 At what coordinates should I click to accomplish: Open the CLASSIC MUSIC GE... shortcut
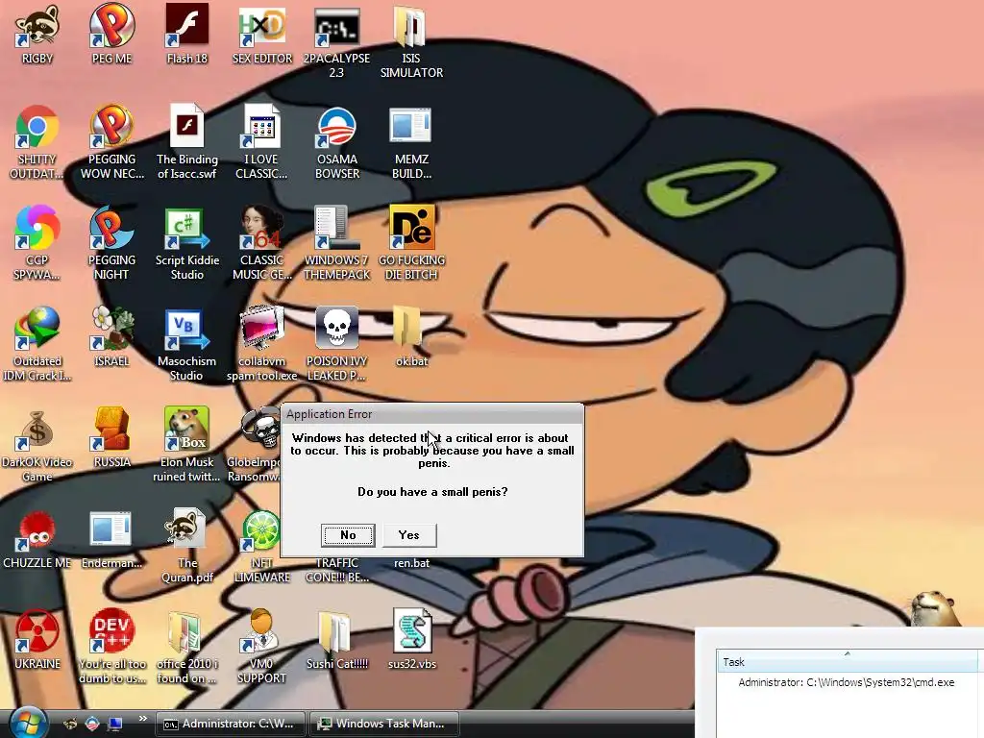point(262,243)
